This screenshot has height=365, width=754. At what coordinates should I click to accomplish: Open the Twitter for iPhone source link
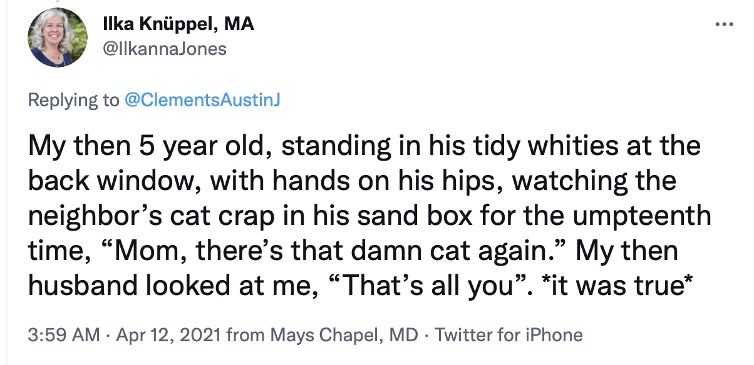(509, 336)
